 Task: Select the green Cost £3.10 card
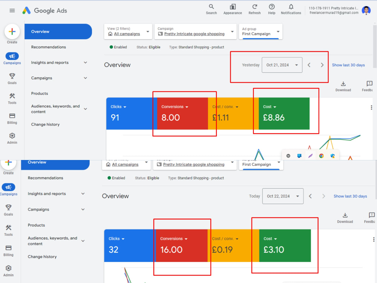click(x=285, y=246)
